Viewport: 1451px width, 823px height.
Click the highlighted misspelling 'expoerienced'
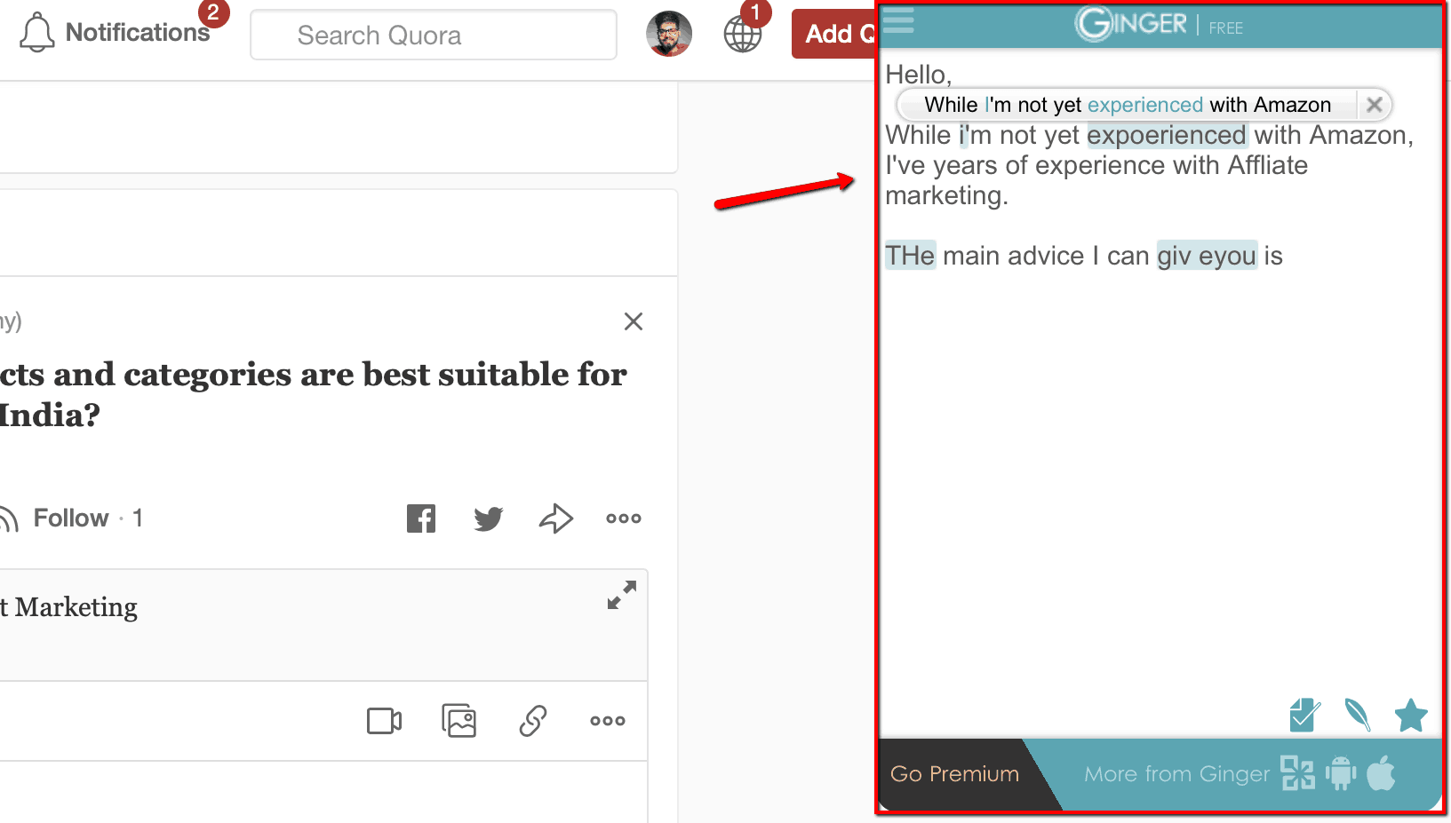tap(1166, 135)
